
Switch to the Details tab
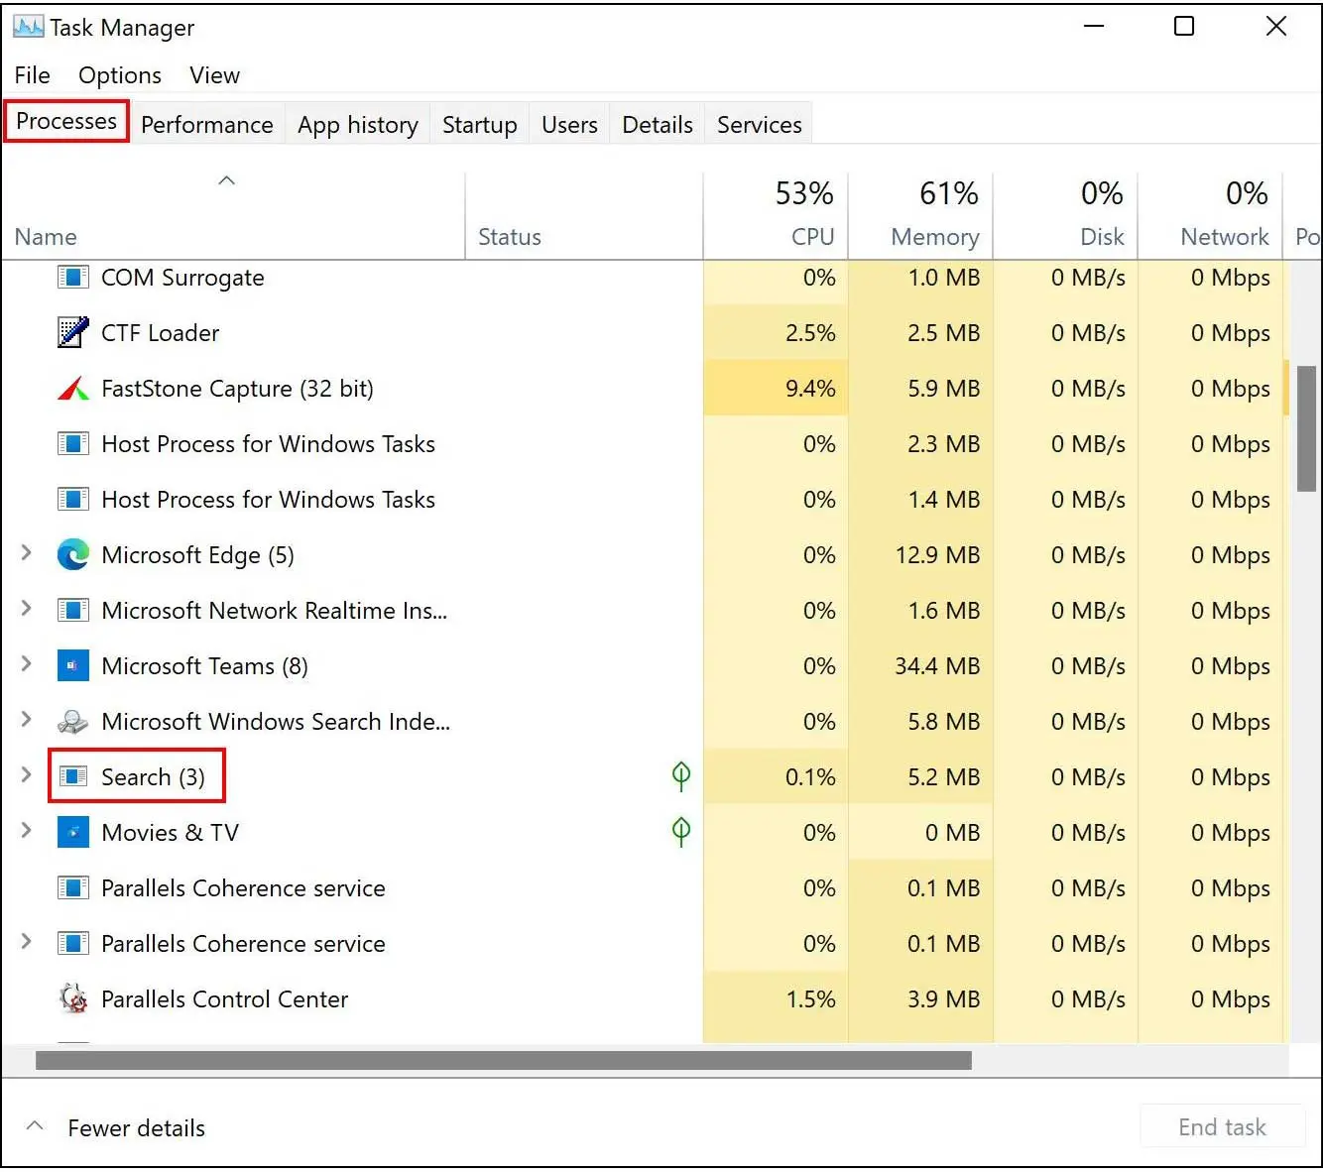658,124
